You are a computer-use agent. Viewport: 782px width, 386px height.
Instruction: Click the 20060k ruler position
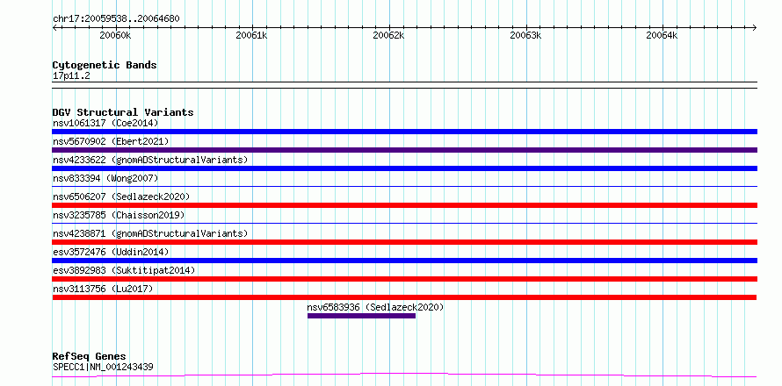coord(116,35)
